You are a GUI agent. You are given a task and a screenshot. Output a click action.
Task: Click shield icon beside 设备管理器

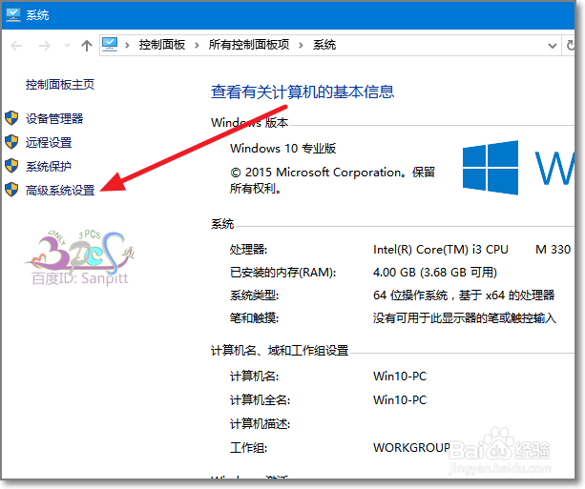(x=11, y=118)
